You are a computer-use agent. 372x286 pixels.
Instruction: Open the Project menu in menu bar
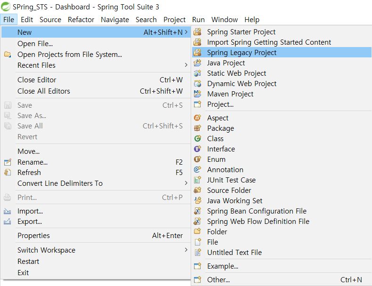[174, 19]
